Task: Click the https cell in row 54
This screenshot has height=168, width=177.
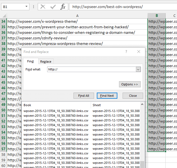Action: [14, 132]
